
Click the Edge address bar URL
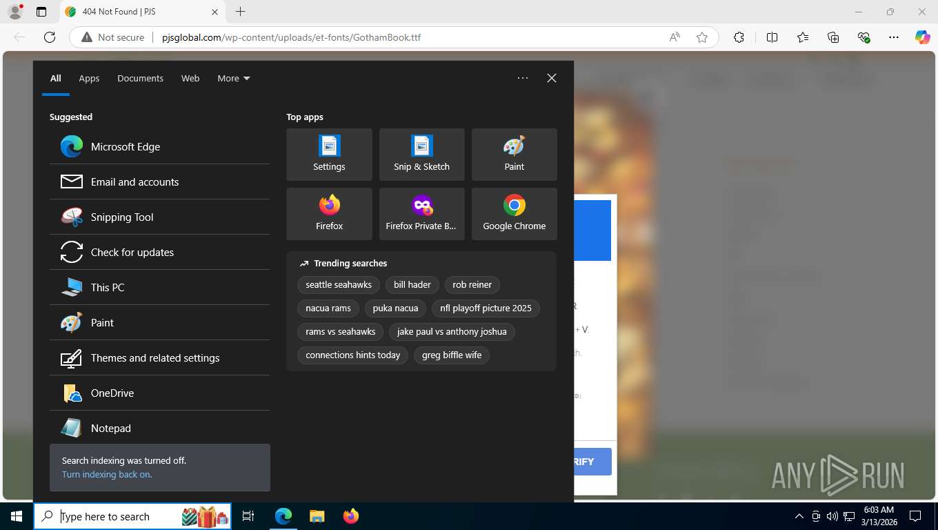[291, 37]
